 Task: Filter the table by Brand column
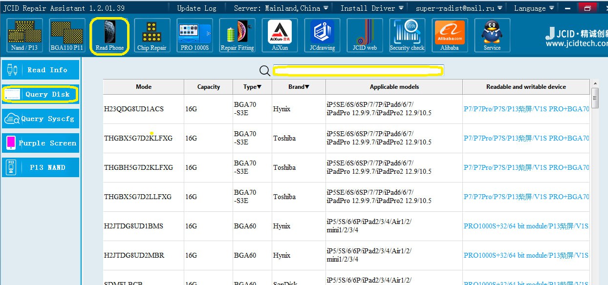299,87
